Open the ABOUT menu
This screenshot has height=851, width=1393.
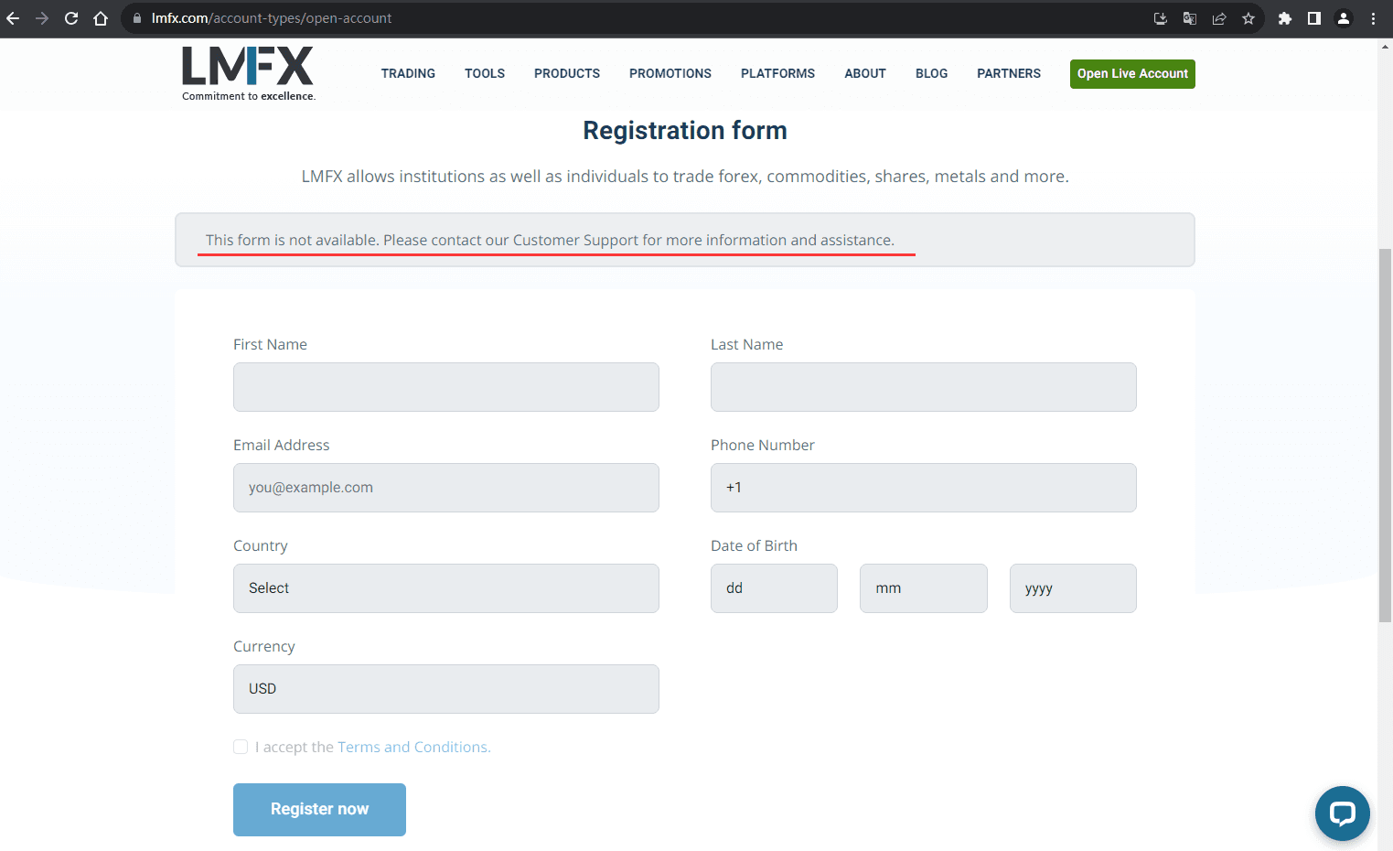pos(865,73)
